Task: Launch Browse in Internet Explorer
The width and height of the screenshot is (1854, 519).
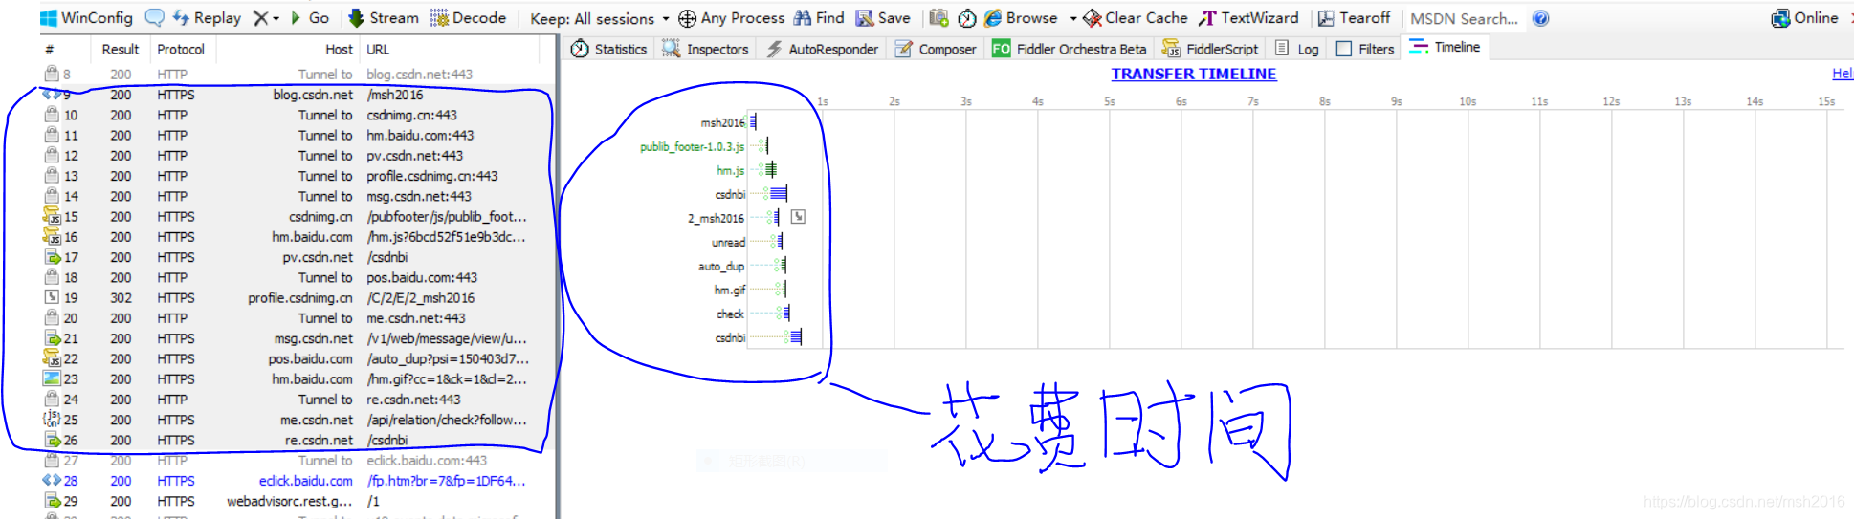Action: [x=1021, y=18]
